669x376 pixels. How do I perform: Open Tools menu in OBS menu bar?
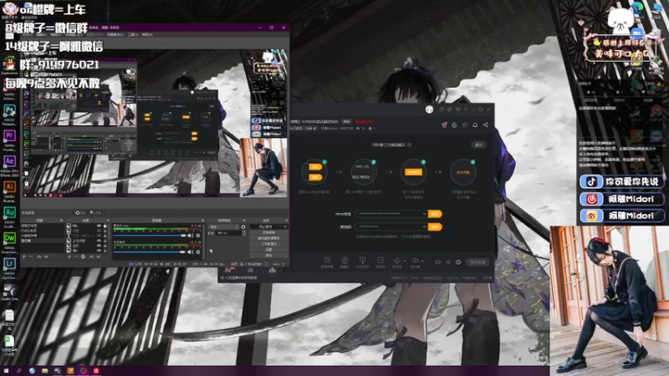click(132, 34)
